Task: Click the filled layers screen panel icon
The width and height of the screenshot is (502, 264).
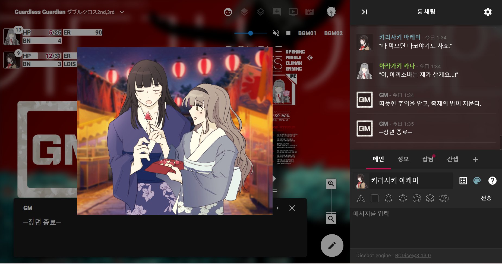Action: (x=244, y=12)
